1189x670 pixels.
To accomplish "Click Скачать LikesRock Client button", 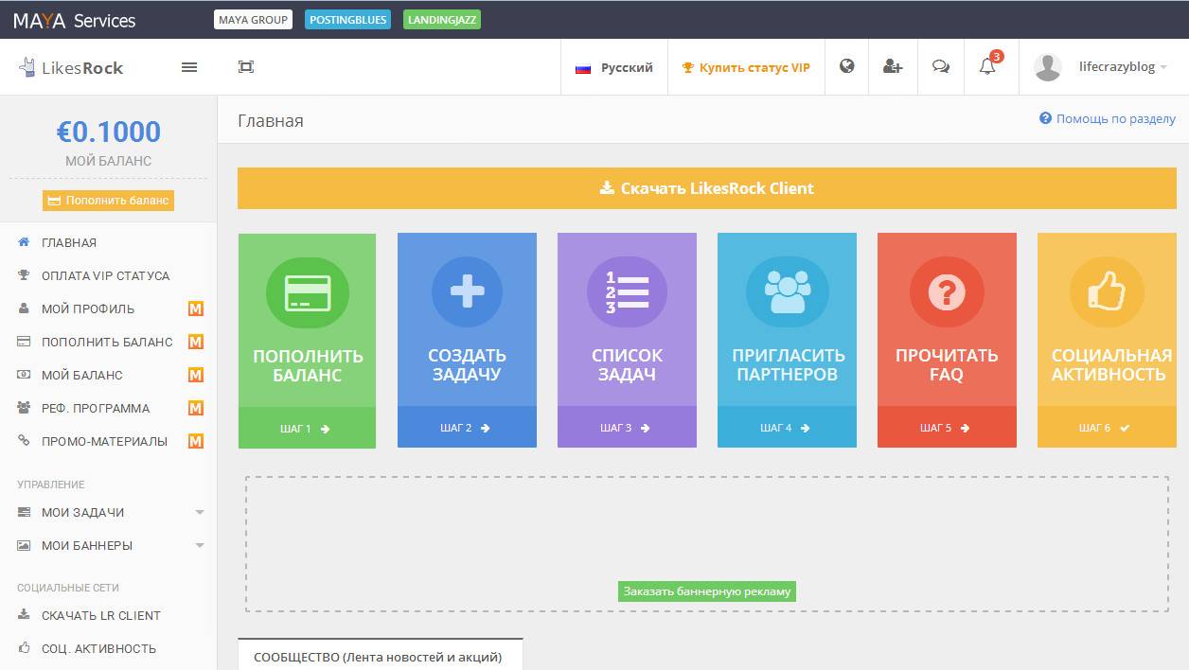I will pos(706,188).
